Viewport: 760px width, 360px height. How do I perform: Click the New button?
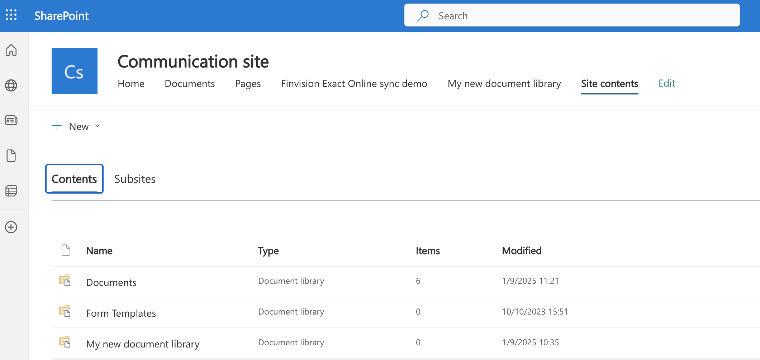click(76, 126)
